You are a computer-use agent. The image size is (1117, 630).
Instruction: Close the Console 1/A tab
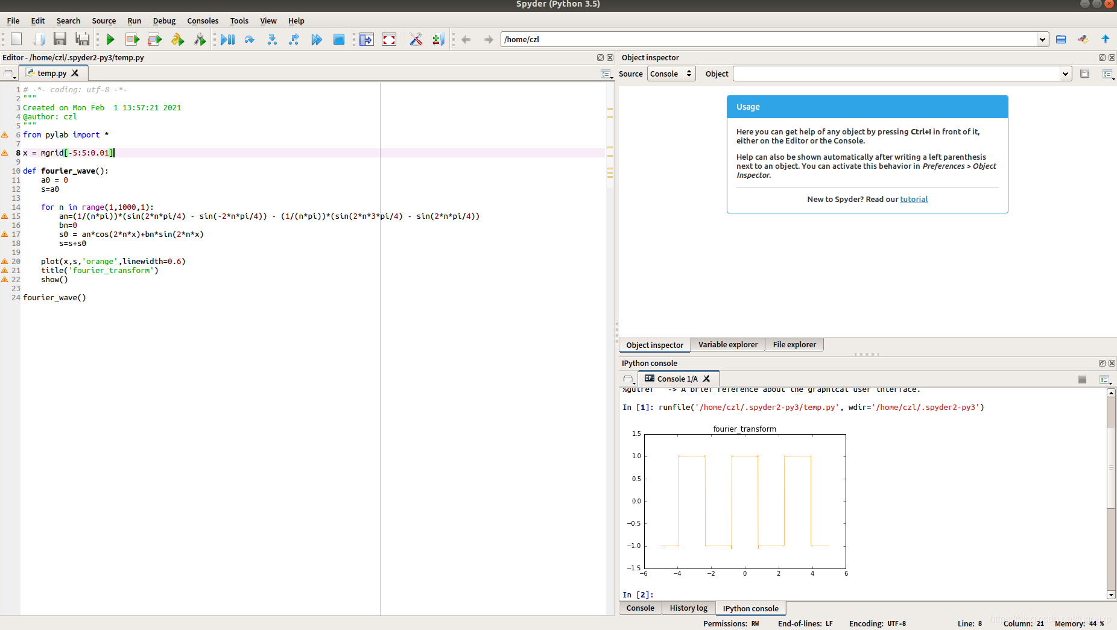tap(706, 379)
